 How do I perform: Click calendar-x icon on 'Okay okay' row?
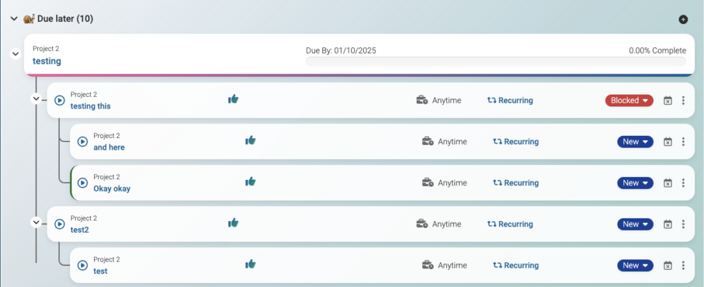668,183
